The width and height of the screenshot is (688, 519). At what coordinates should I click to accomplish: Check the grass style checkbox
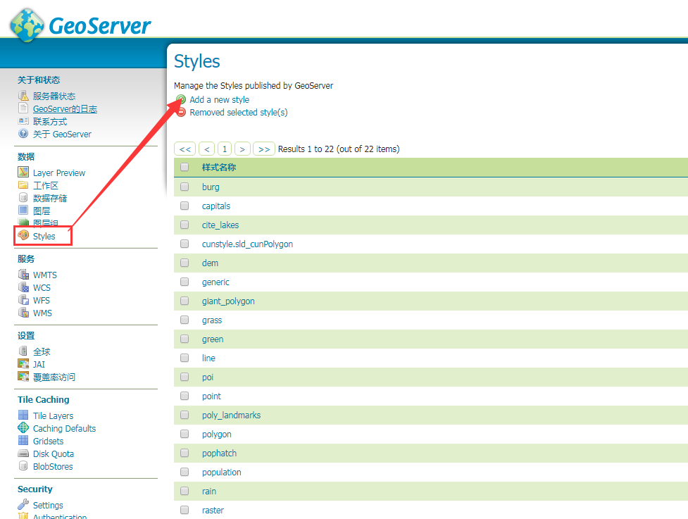(184, 320)
